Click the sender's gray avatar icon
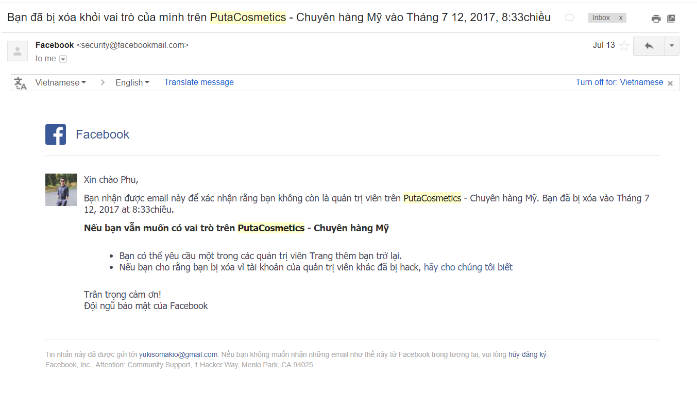Image resolution: width=697 pixels, height=393 pixels. tap(18, 51)
